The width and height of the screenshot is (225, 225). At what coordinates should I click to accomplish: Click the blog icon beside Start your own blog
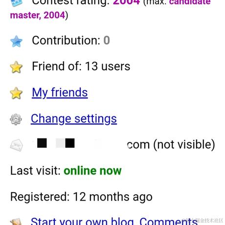point(16,222)
